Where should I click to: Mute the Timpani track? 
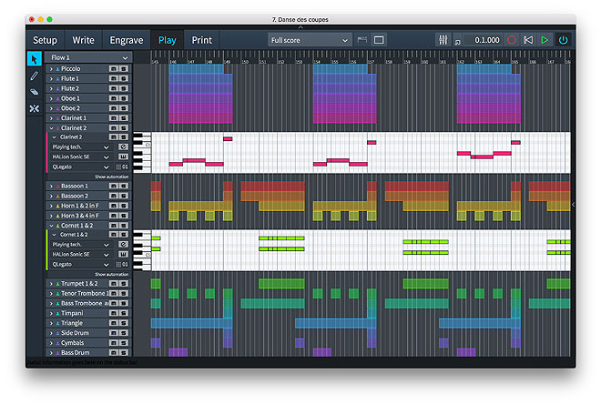[x=113, y=312]
